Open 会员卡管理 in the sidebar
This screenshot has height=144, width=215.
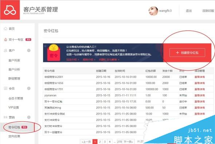16,98
